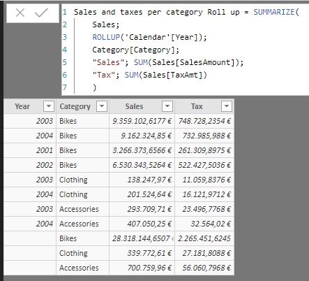Select the Year column header

click(30, 106)
